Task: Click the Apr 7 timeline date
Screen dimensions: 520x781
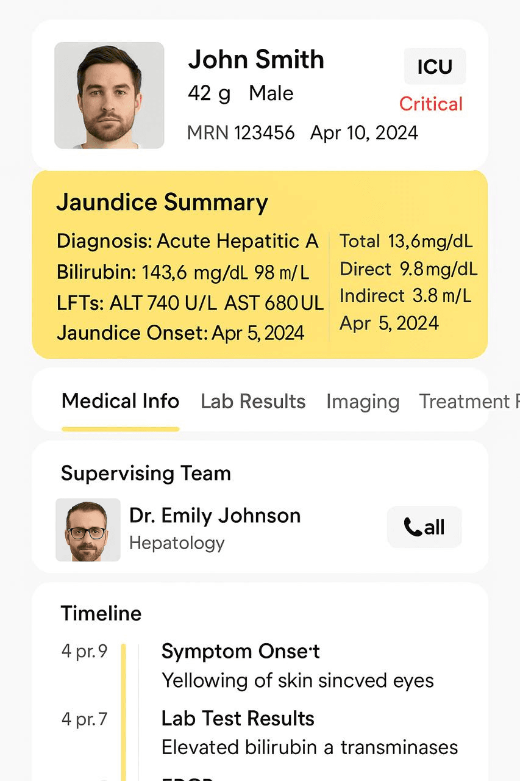Action: coord(84,719)
